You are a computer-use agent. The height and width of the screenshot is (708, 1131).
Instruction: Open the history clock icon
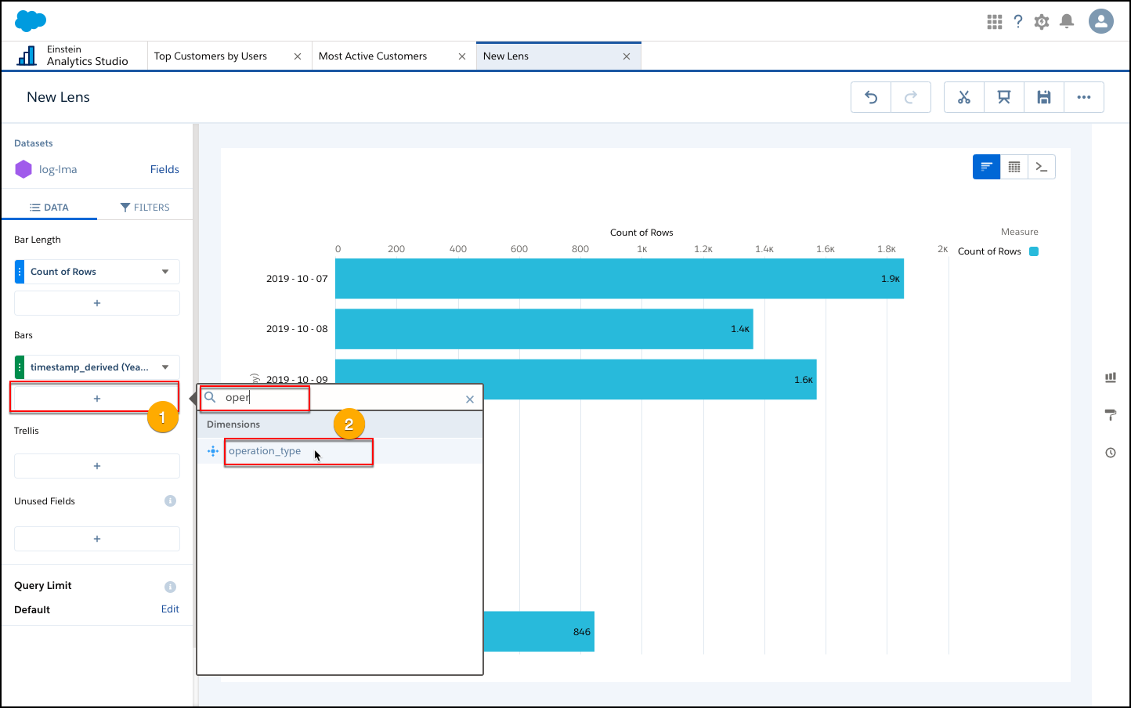tap(1111, 453)
